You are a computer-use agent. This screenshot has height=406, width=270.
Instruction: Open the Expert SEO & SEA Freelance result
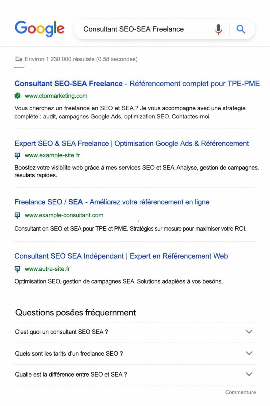131,143
